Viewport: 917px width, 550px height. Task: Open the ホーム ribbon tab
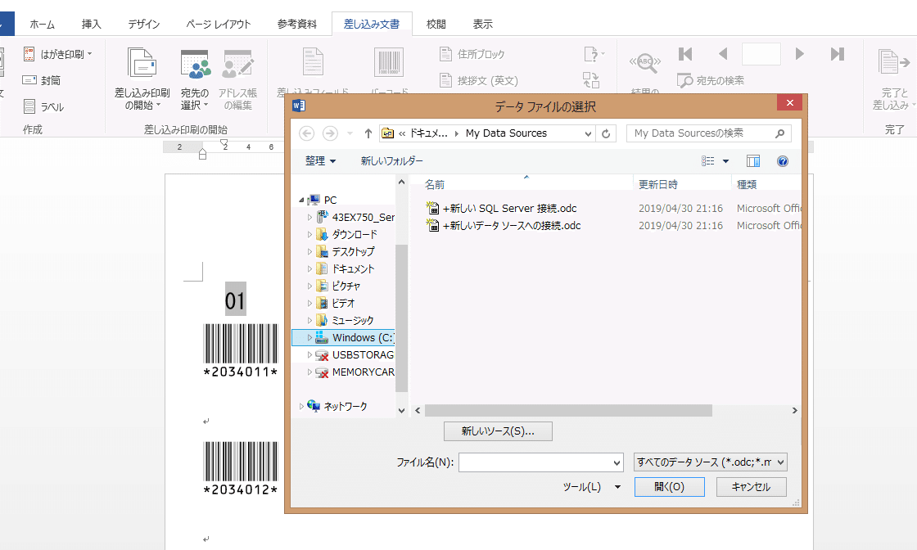(x=42, y=24)
